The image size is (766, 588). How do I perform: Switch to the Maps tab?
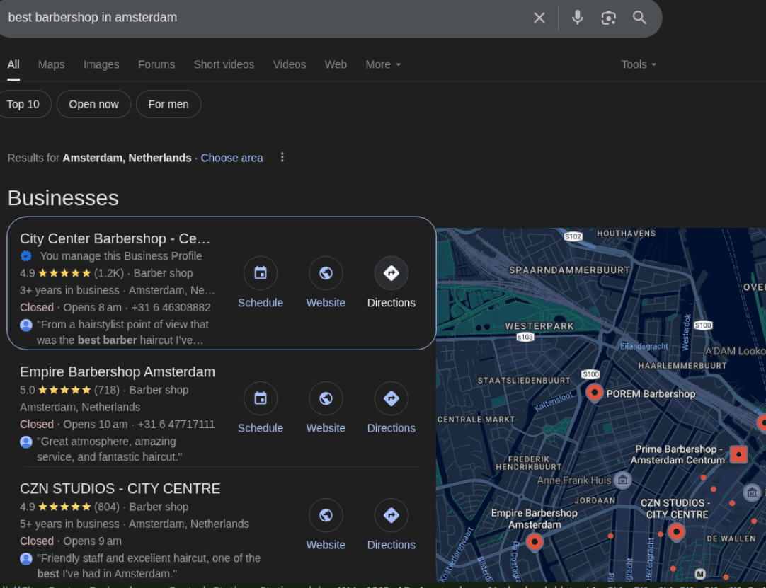tap(50, 64)
